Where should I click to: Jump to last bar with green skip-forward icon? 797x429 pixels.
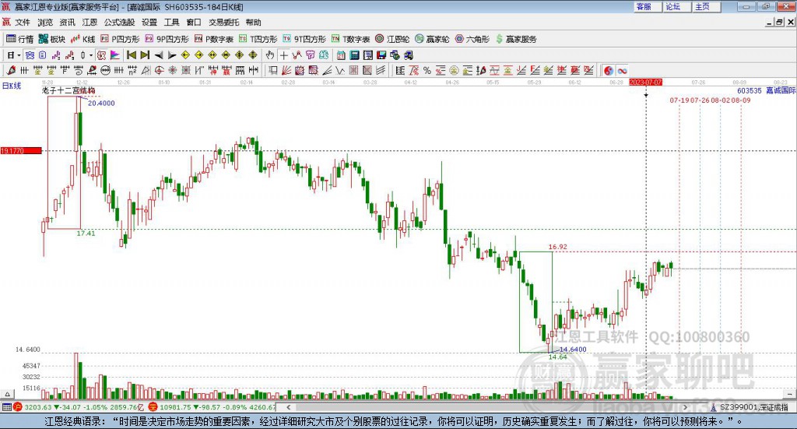click(145, 55)
